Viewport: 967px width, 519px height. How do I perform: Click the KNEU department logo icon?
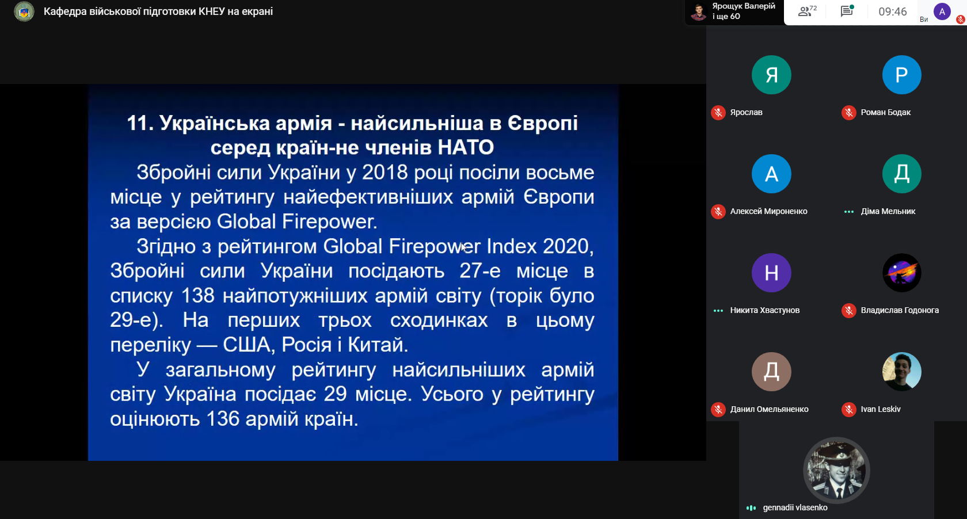24,12
